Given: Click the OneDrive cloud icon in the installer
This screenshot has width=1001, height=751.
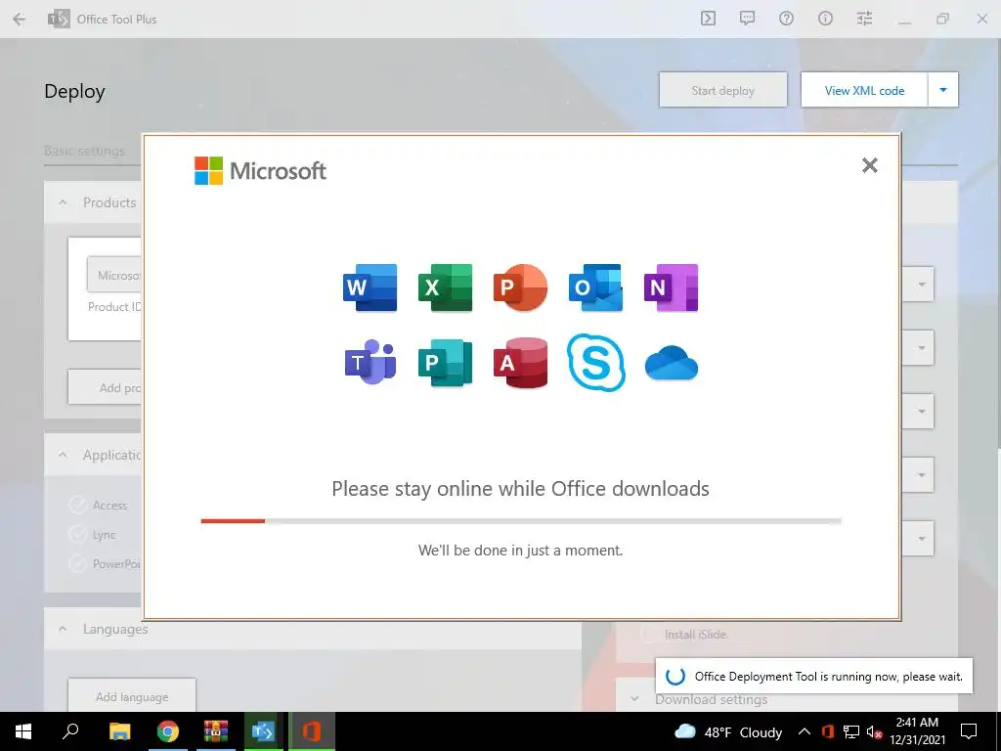Looking at the screenshot, I should click(671, 363).
